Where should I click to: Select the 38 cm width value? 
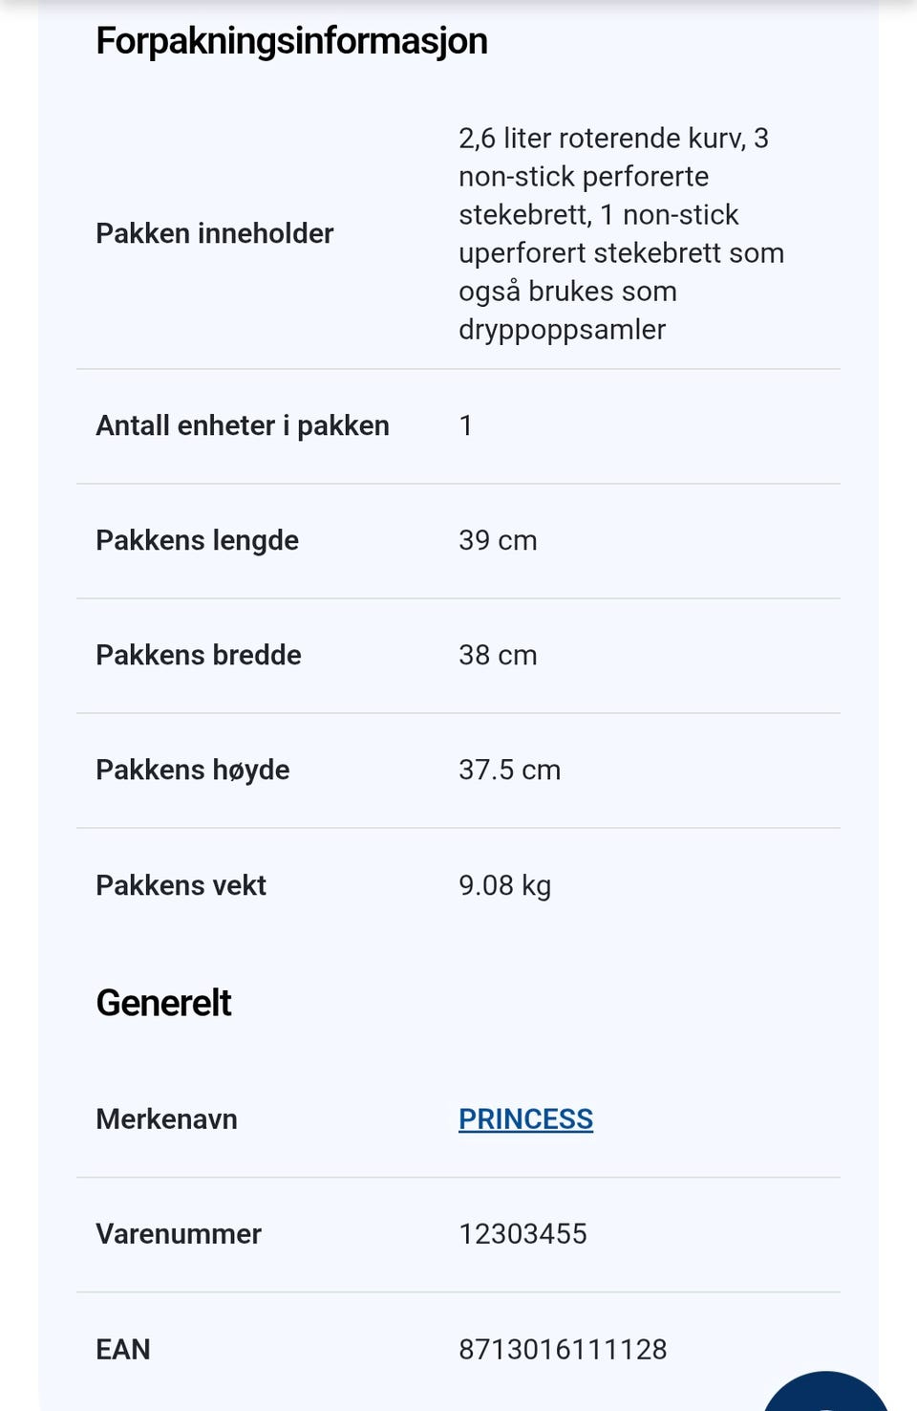(498, 655)
